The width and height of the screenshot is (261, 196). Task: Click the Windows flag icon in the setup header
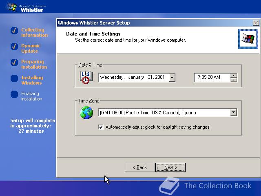pos(248,39)
